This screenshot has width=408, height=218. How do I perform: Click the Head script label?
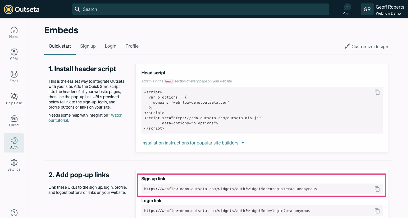(154, 73)
